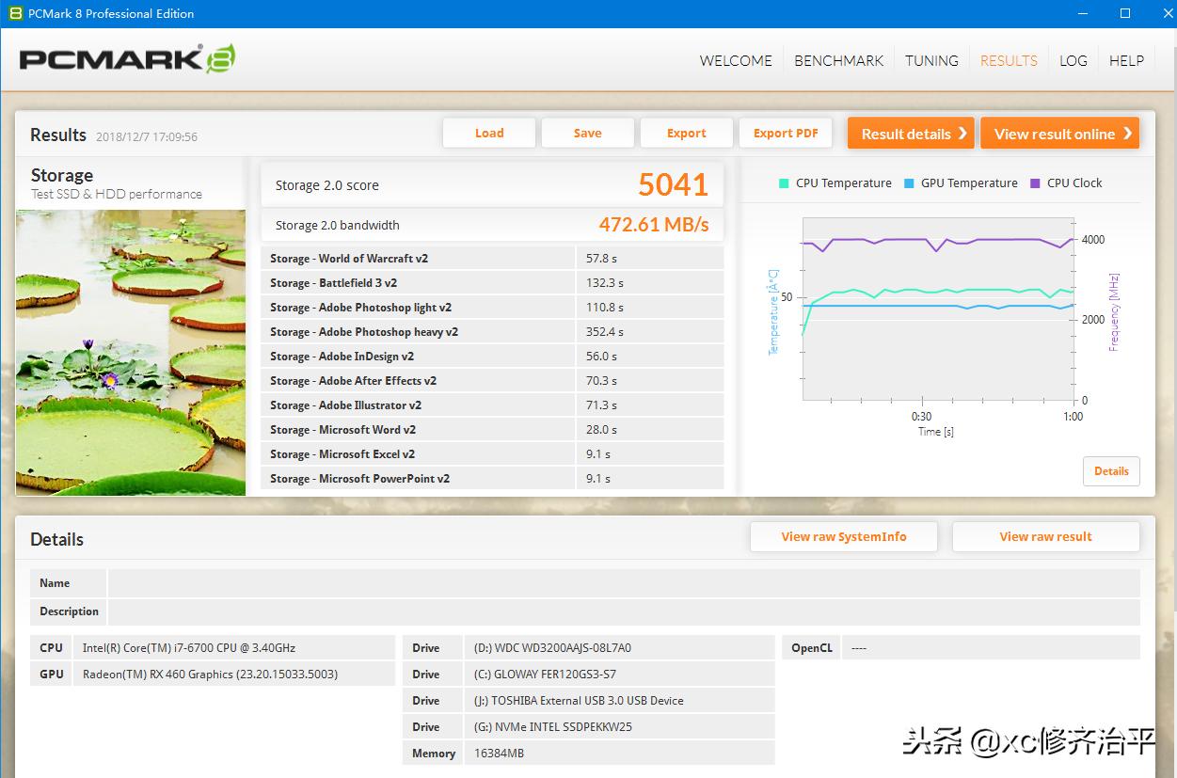Viewport: 1177px width, 778px height.
Task: Export results as PDF
Action: (786, 134)
